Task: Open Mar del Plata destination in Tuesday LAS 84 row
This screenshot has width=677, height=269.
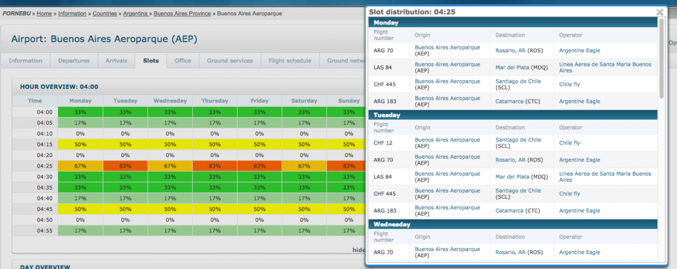Action: point(512,177)
